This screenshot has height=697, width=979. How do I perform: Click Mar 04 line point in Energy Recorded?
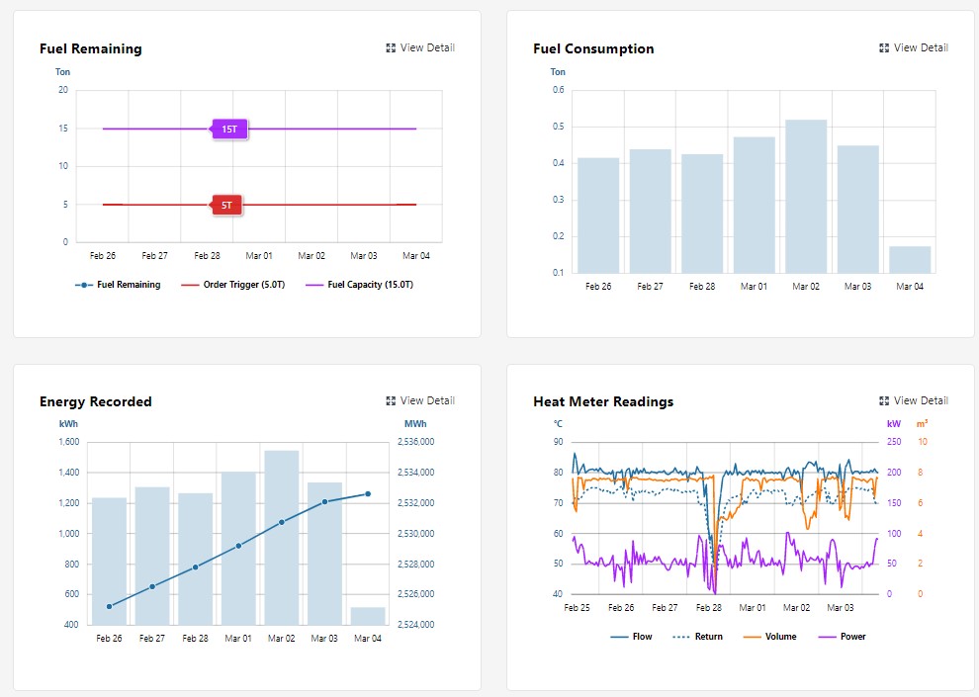pos(368,494)
